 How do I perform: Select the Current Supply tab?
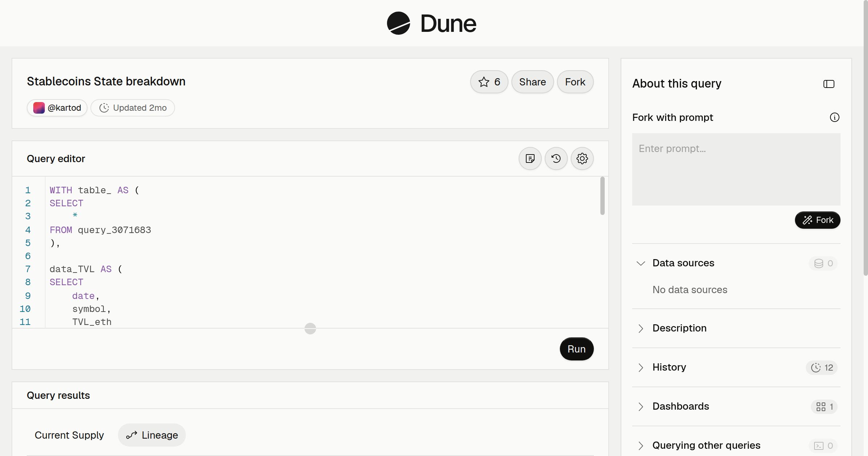pyautogui.click(x=69, y=435)
